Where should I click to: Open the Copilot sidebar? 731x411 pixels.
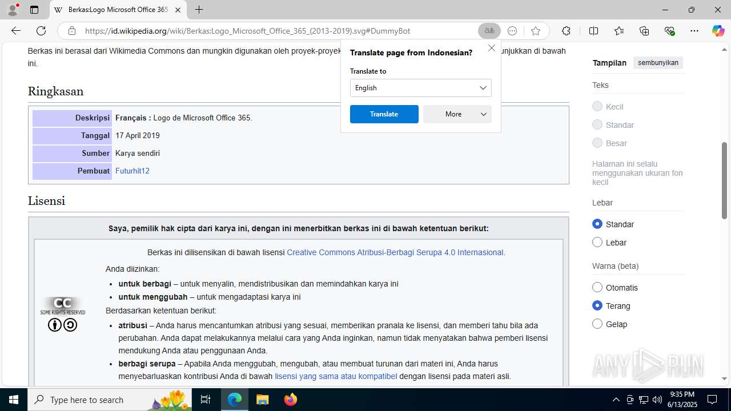718,31
